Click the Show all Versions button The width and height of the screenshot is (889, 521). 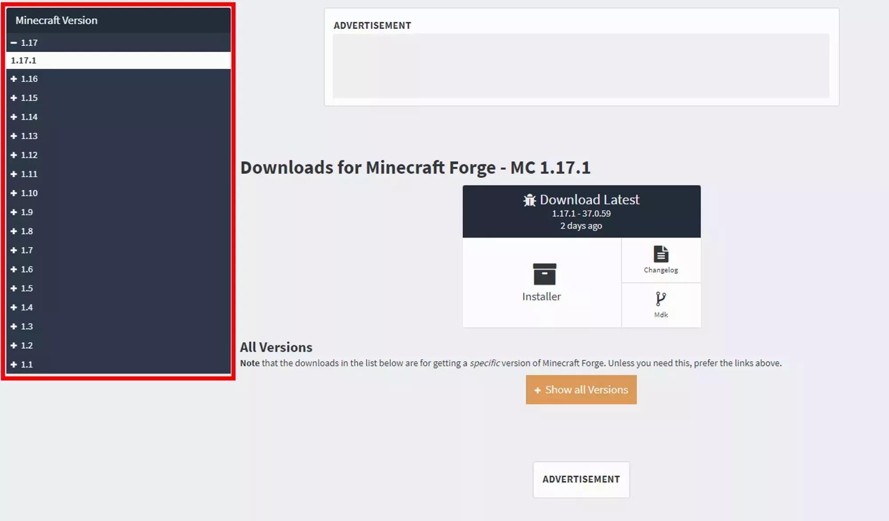pos(581,390)
